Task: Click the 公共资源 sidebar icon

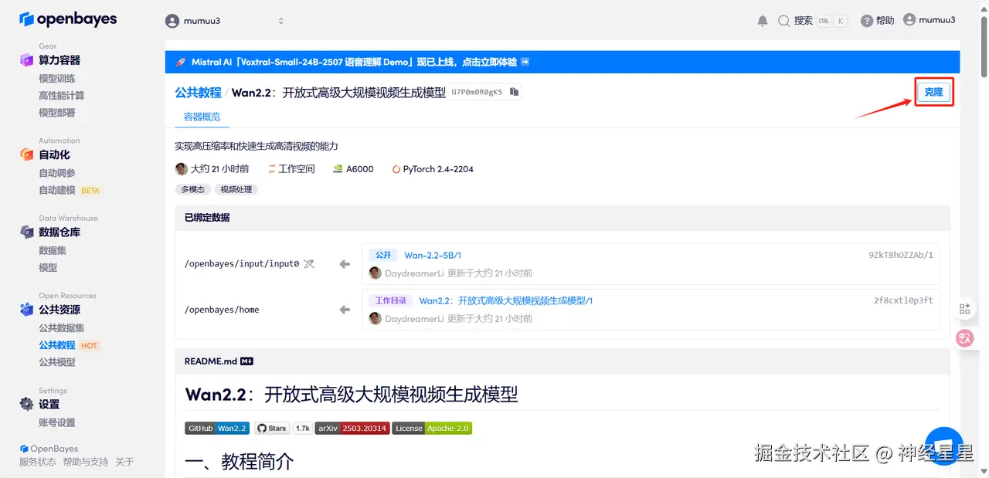Action: tap(27, 309)
